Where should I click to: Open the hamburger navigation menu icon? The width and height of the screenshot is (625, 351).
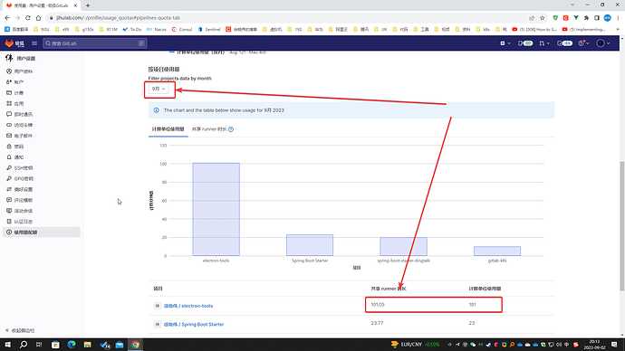click(x=34, y=43)
